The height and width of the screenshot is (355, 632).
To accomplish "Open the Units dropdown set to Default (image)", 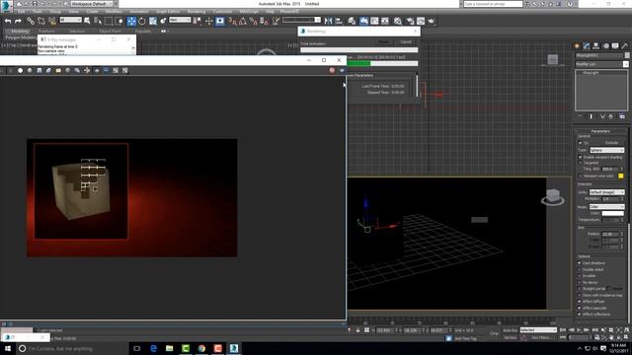I will (606, 192).
